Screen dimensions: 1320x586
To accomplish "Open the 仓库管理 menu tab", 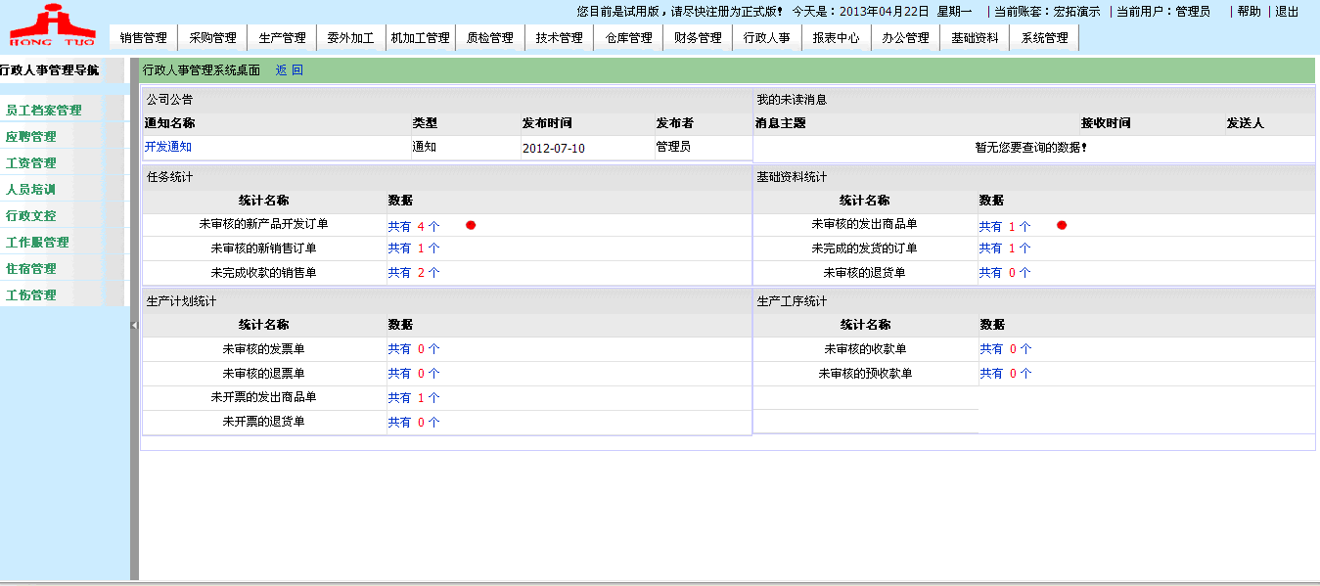I will (x=628, y=38).
